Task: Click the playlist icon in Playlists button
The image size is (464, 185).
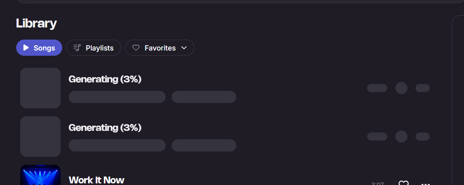Action: click(77, 48)
